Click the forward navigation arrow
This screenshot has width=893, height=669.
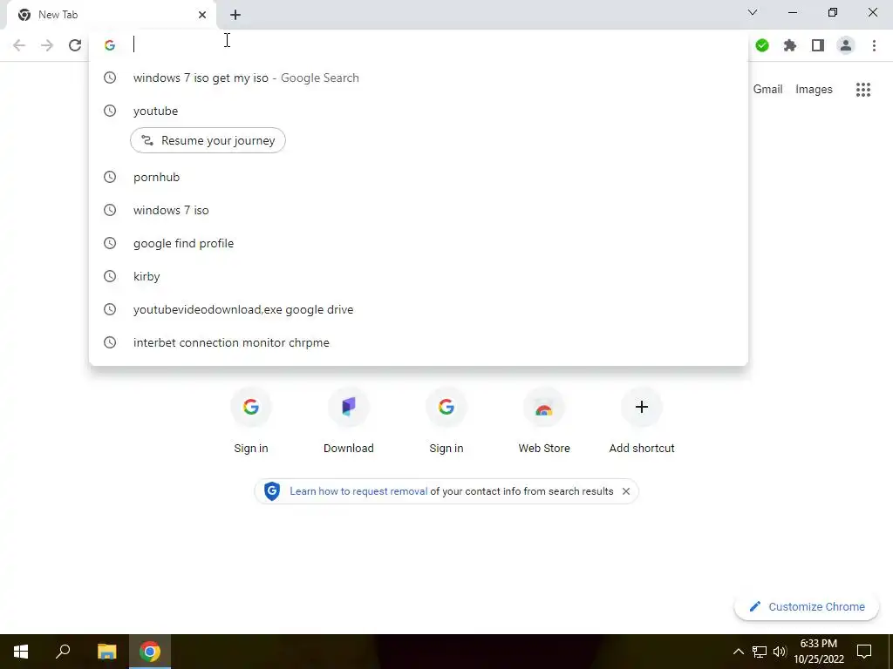47,45
